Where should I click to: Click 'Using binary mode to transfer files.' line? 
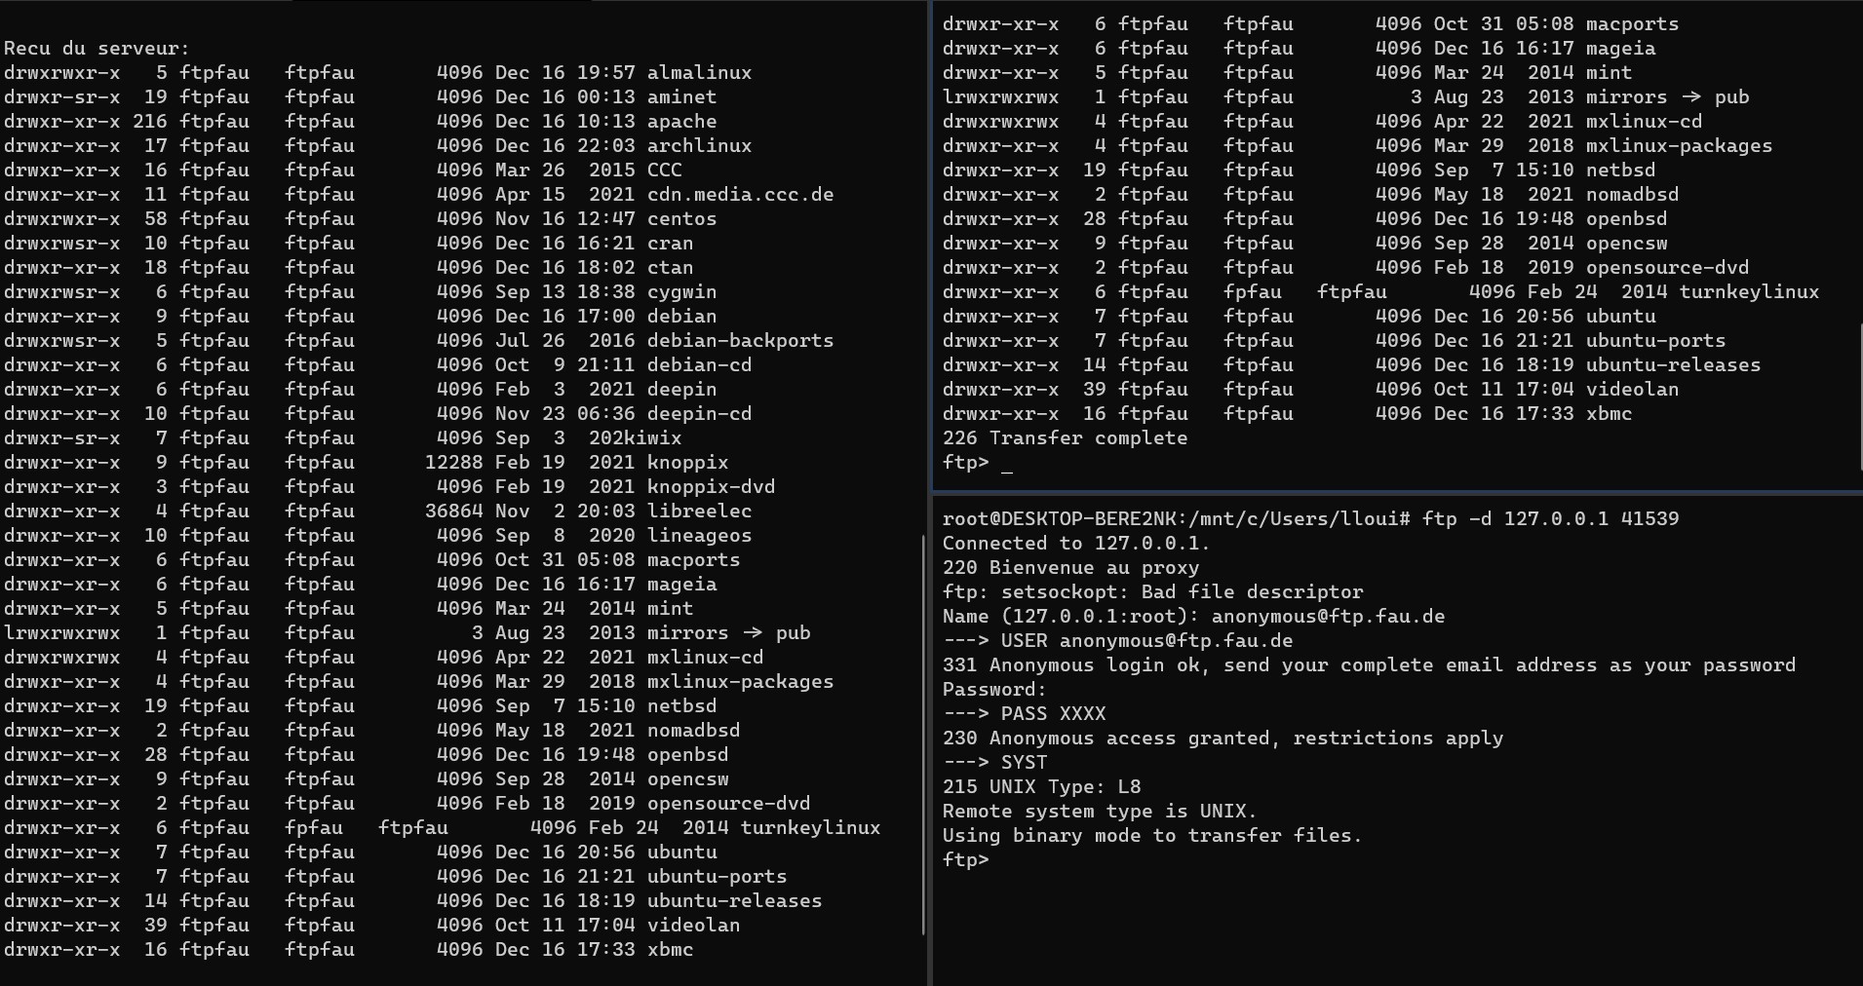1152,836
